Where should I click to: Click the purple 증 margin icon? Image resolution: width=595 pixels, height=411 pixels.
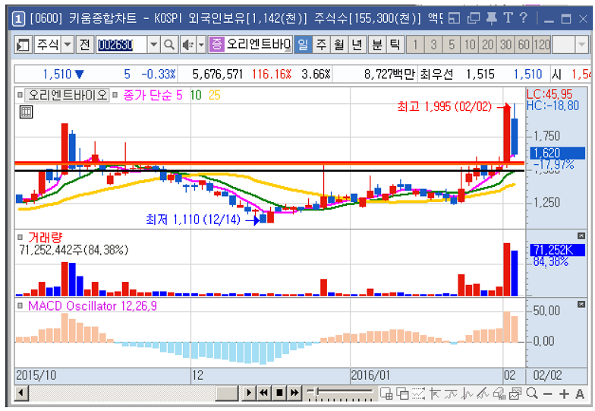tap(217, 44)
